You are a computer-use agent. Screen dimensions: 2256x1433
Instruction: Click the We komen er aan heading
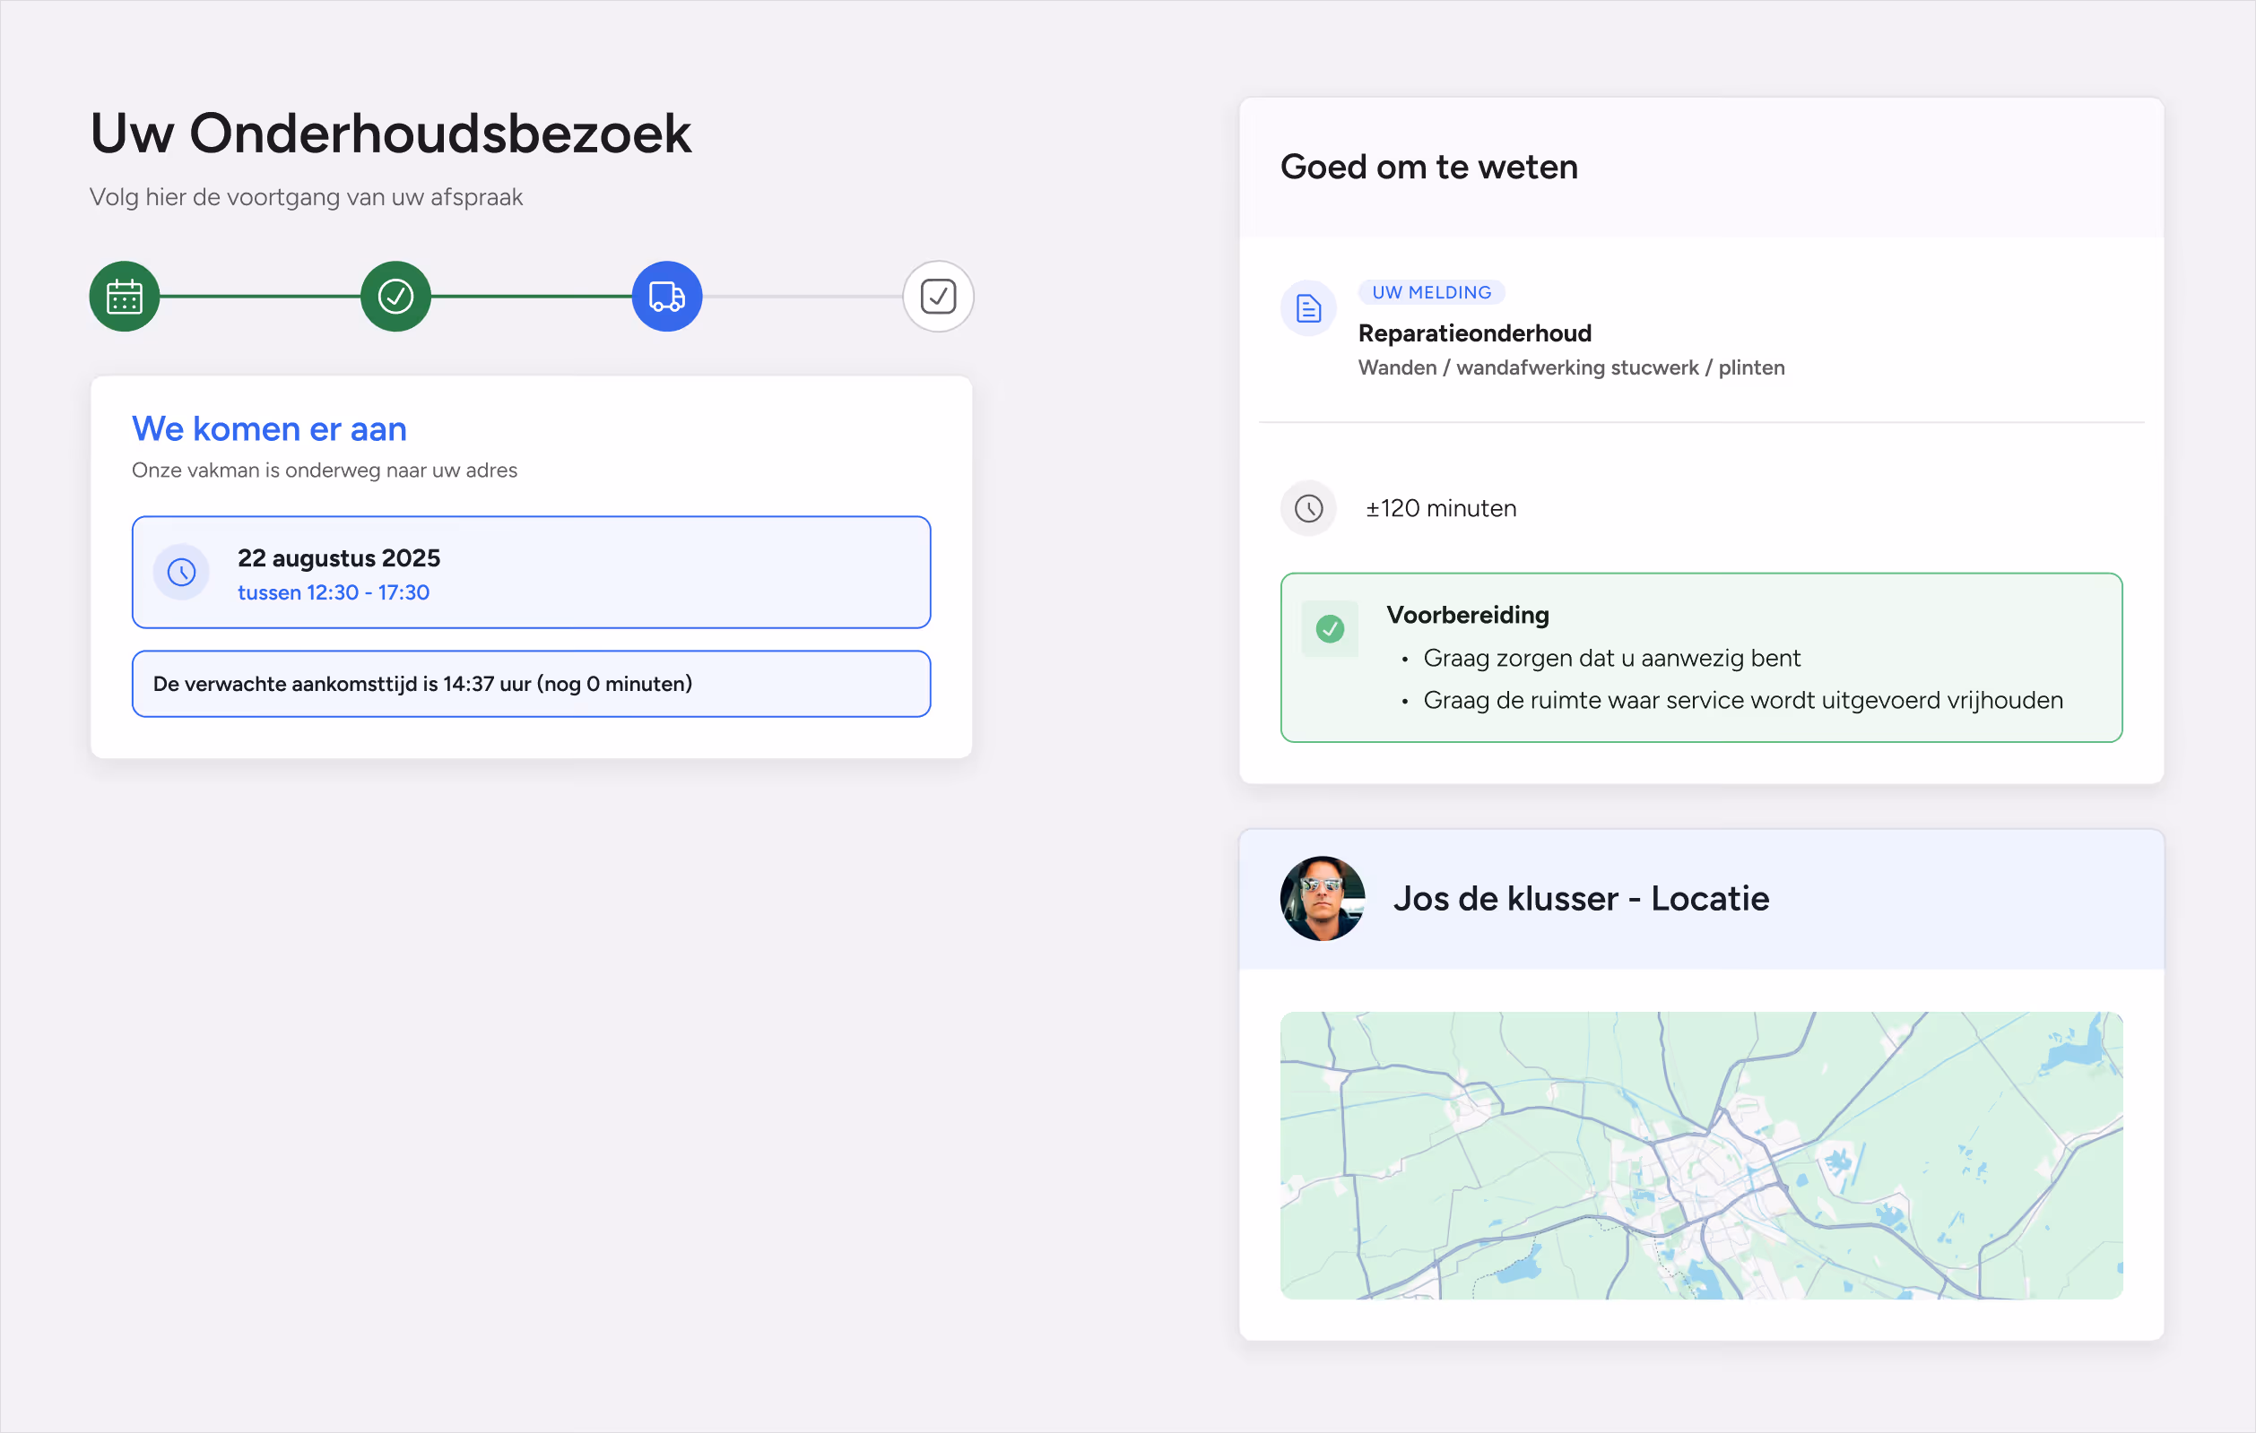pyautogui.click(x=269, y=429)
